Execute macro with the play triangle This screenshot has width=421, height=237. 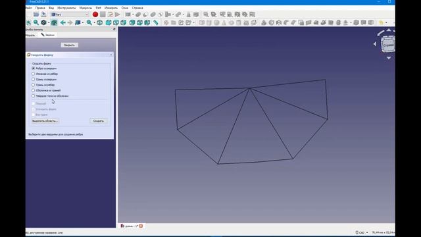tap(117, 14)
